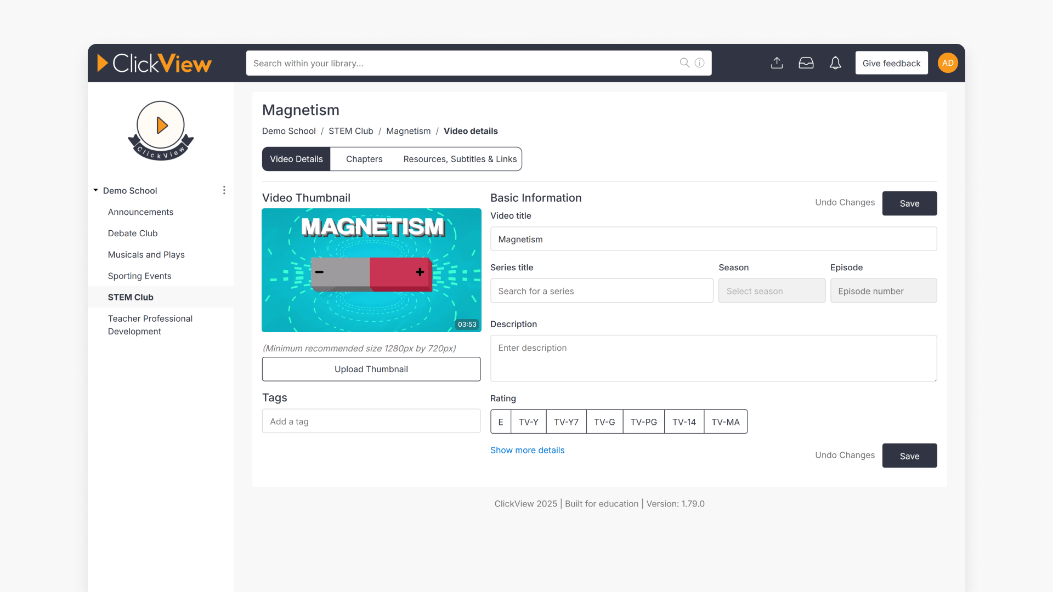
Task: Select the TV-PG rating option
Action: pyautogui.click(x=643, y=422)
